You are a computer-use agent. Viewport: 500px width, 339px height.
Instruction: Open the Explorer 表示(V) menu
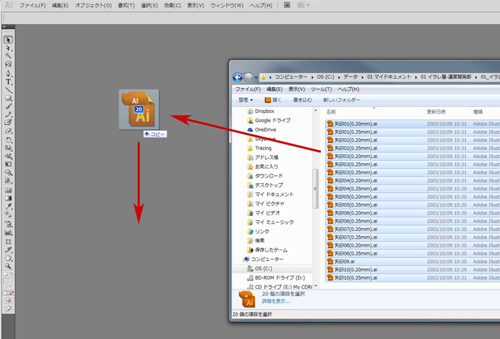pyautogui.click(x=296, y=89)
